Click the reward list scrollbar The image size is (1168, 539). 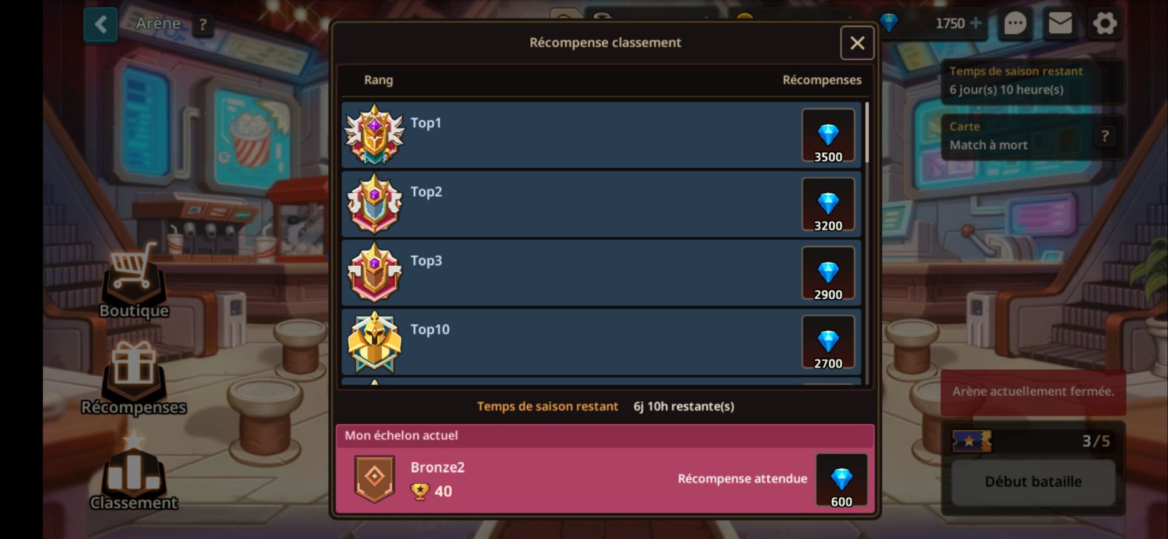point(867,243)
